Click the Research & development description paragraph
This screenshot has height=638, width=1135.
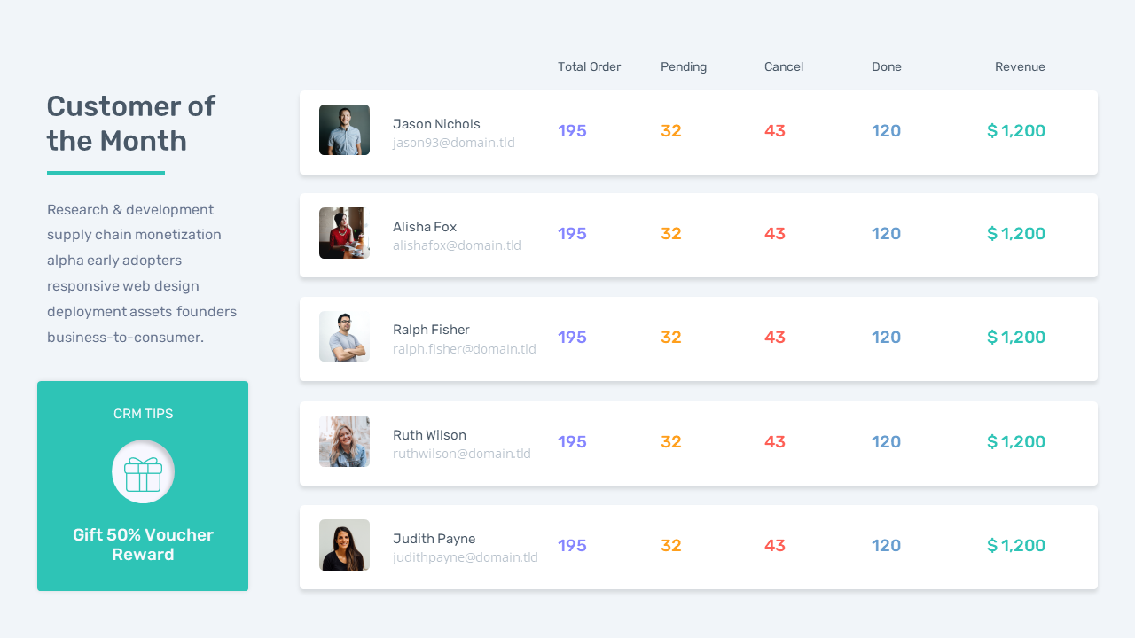(142, 274)
